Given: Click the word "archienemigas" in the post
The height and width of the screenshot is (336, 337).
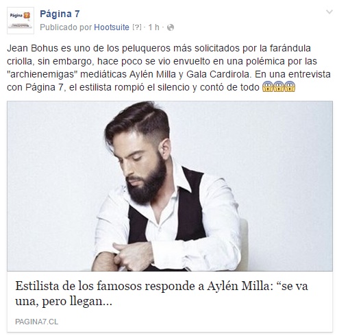Looking at the screenshot, I should [x=42, y=74].
